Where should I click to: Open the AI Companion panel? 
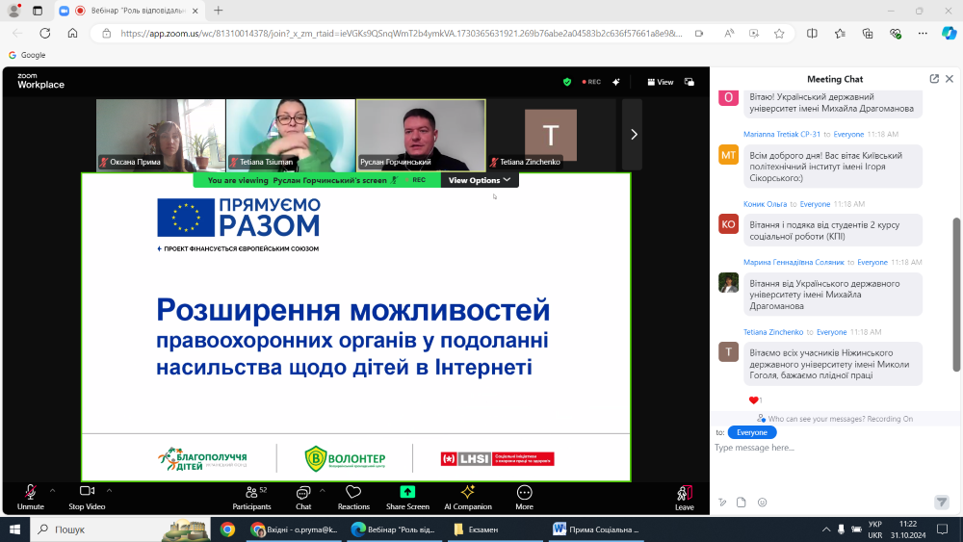pyautogui.click(x=467, y=497)
